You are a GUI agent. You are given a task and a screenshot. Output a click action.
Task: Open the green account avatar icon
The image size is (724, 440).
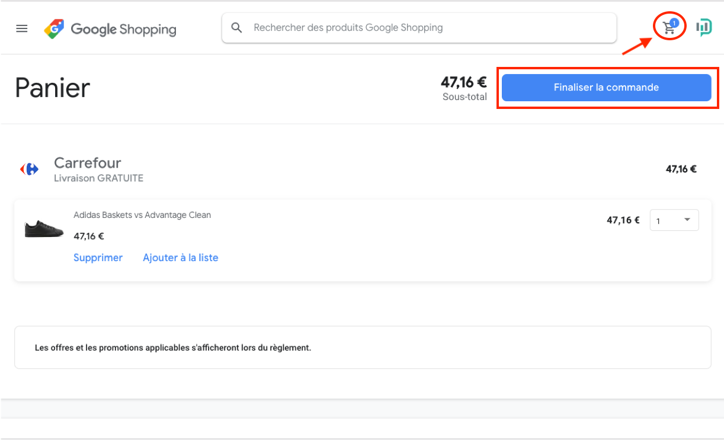click(x=704, y=27)
